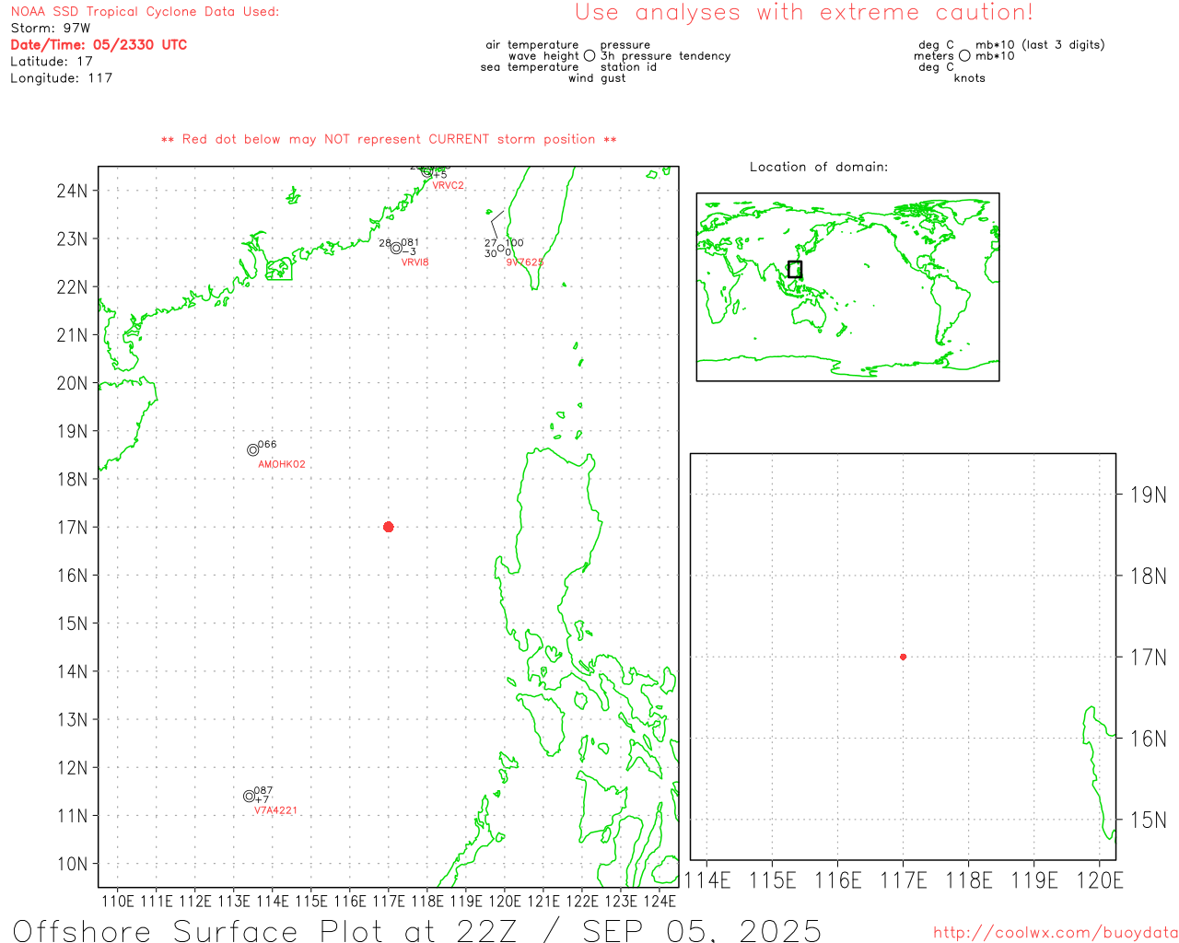Click the 120E label on the inset map
Screen dimensions: 1179x943
(1100, 880)
